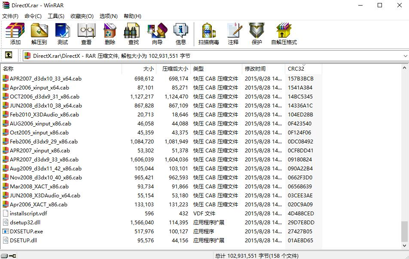
Task: Select AUG2006_xinput_x86.cab file name
Action: coord(40,124)
